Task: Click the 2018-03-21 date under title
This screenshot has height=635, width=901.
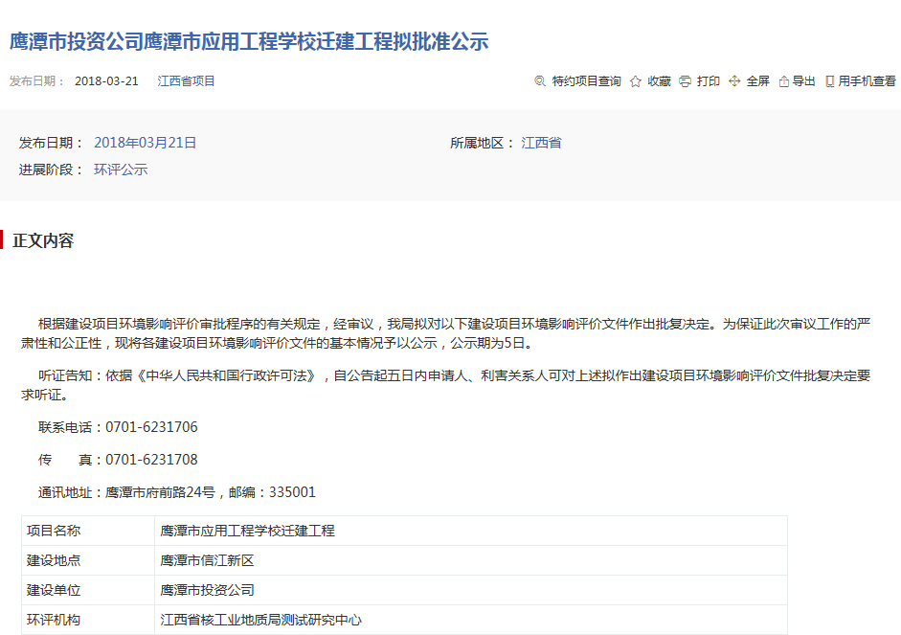Action: pos(106,81)
